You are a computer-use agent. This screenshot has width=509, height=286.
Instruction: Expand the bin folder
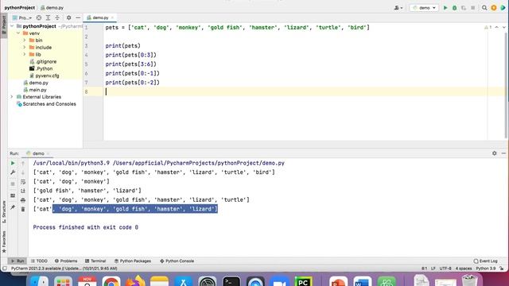25,41
